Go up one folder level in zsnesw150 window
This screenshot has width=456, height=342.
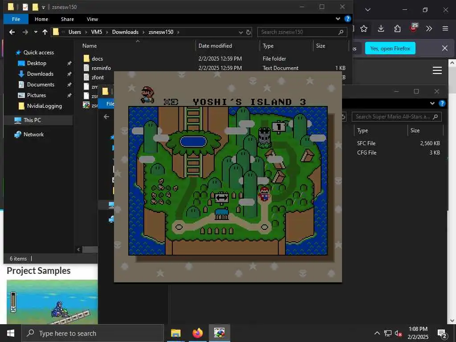pos(45,32)
